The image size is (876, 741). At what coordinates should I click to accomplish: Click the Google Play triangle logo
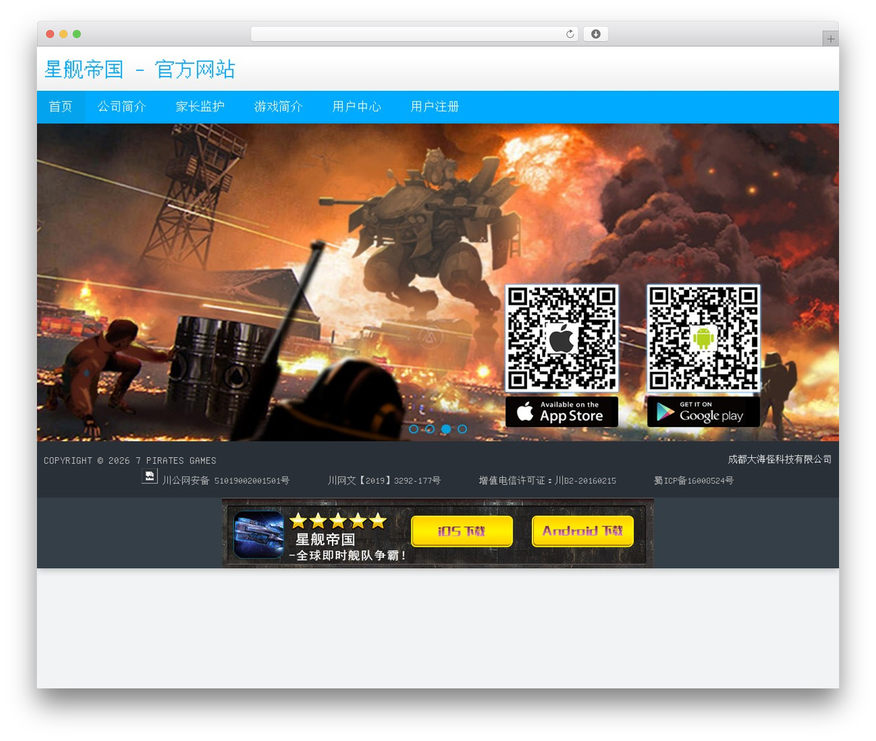665,412
